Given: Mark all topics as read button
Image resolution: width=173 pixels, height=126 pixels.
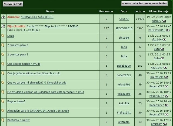Looking at the screenshot, I should pos(144,4).
